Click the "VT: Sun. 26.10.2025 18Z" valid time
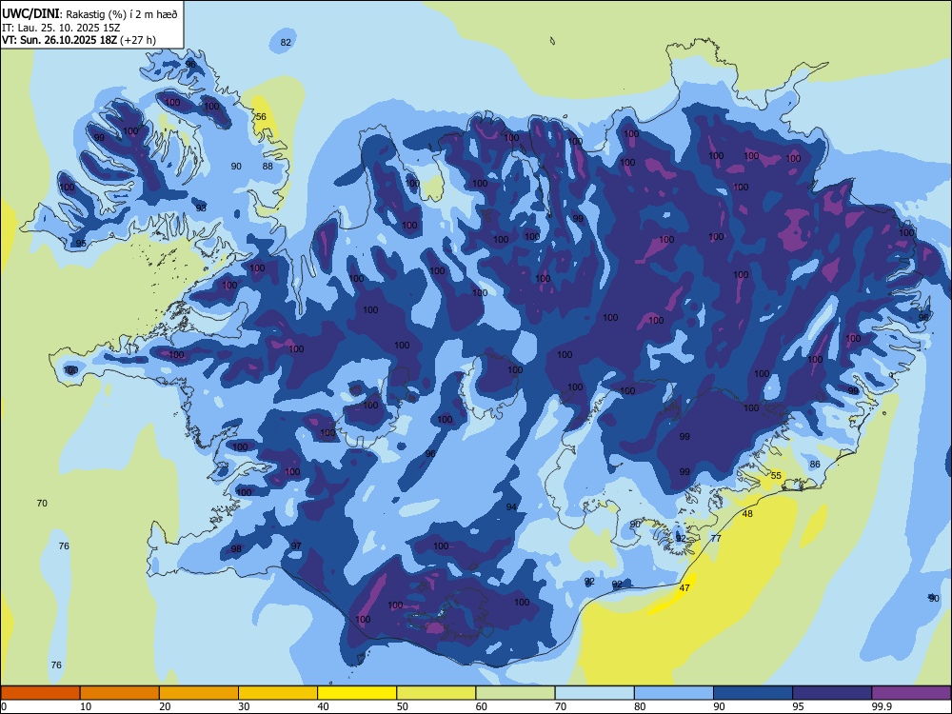Image resolution: width=952 pixels, height=714 pixels. point(59,40)
